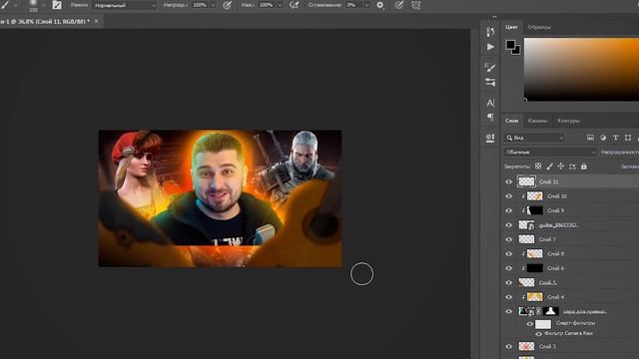Open the Actions panel play icon

[490, 47]
